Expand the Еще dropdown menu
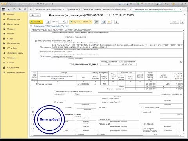This screenshot has width=188, height=141. 174,22
